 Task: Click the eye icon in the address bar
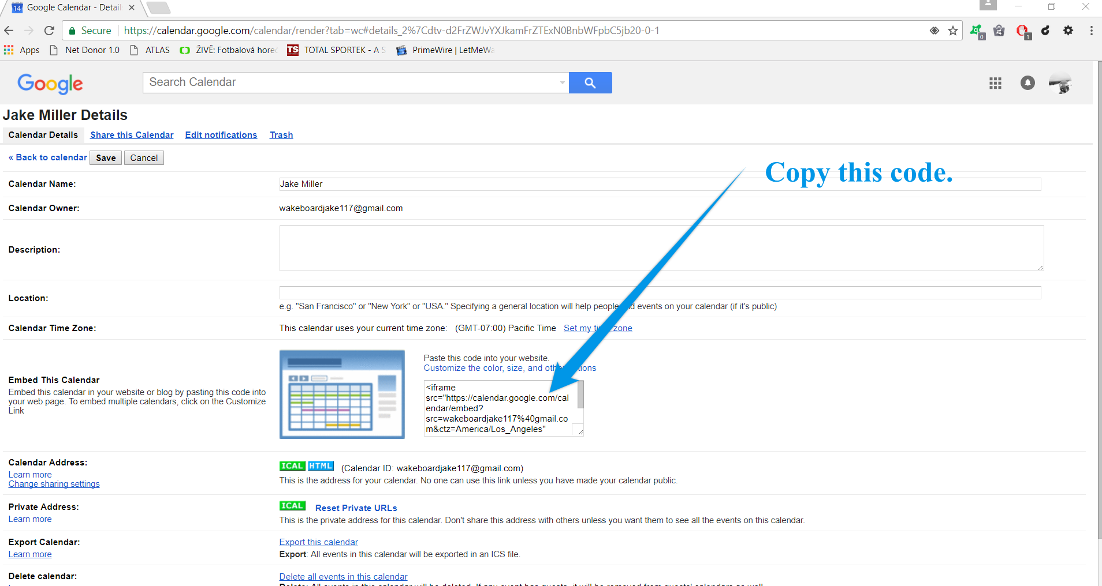(x=934, y=31)
